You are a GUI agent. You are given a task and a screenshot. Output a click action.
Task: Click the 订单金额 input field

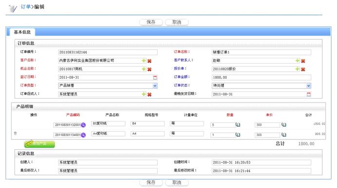click(x=262, y=77)
